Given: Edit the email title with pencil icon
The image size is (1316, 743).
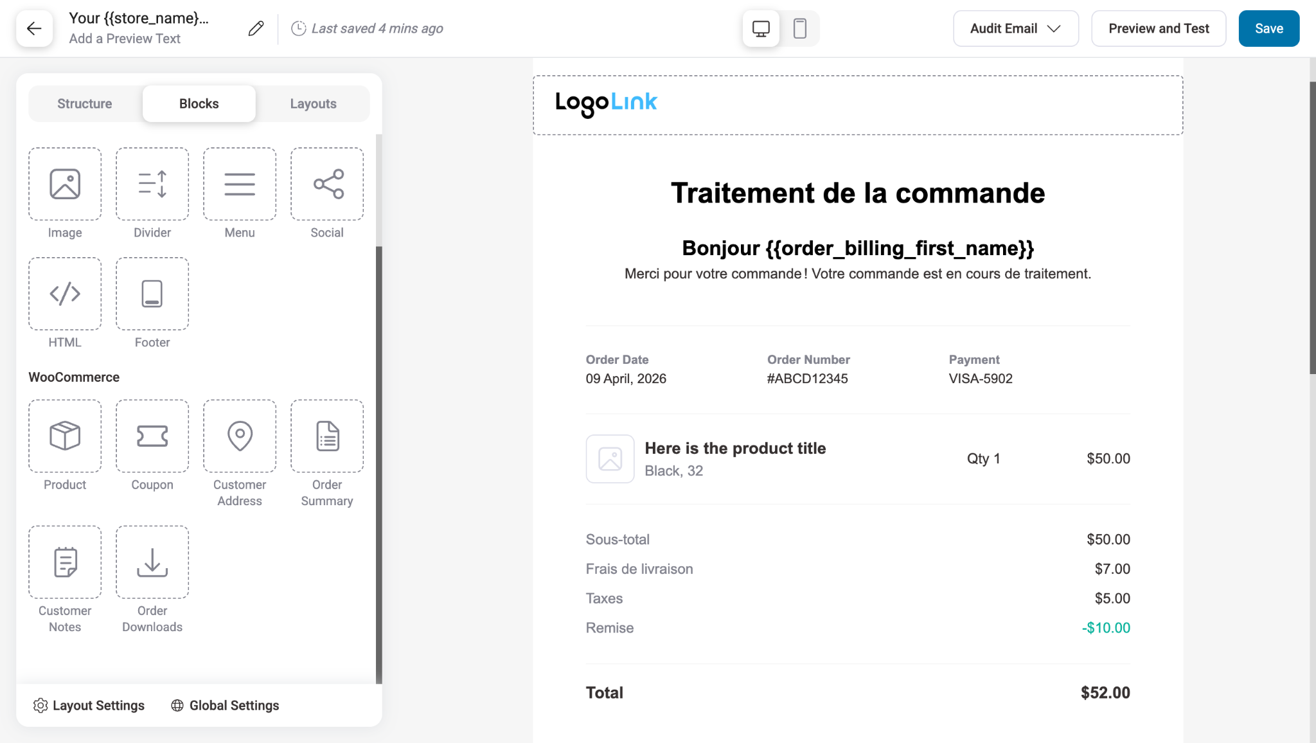Looking at the screenshot, I should [x=256, y=28].
